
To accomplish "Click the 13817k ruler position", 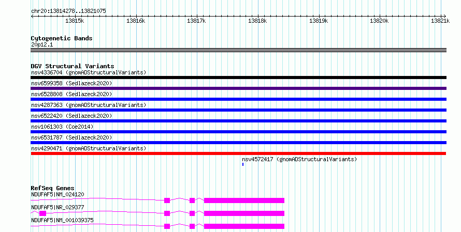I will [x=196, y=21].
